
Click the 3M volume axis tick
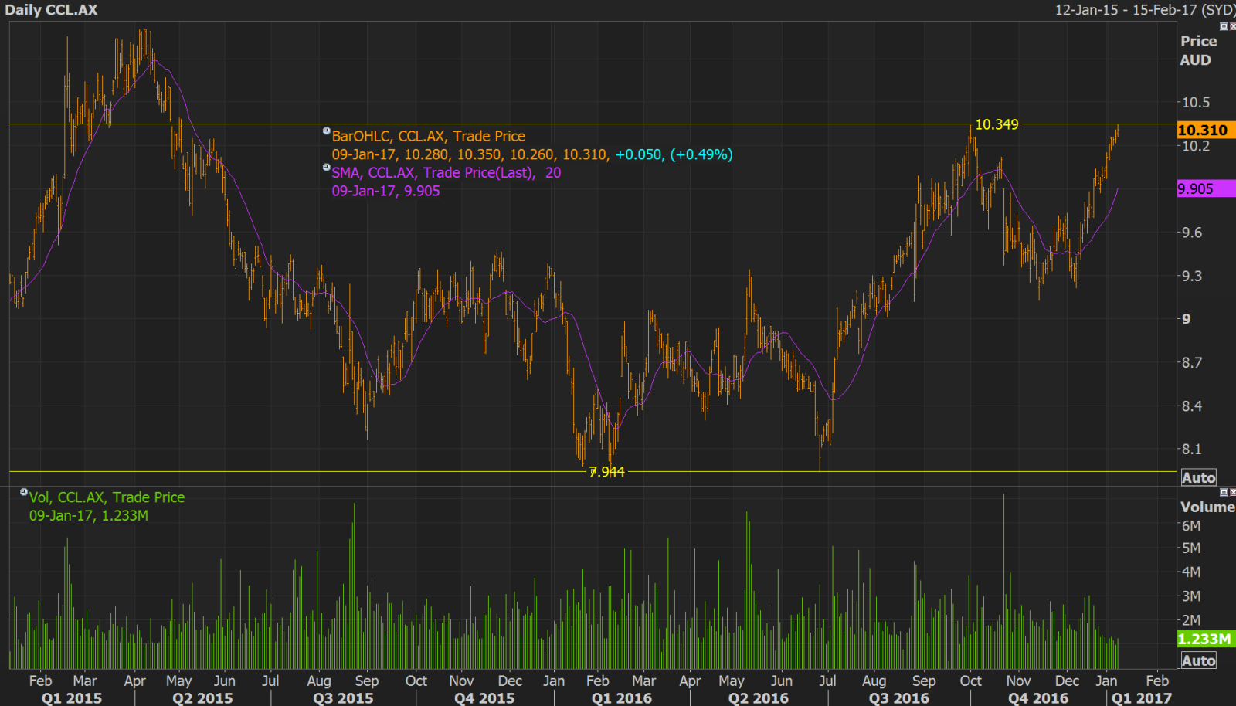1191,596
